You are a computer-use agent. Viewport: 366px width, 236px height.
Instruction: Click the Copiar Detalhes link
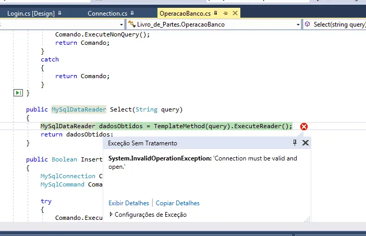[x=178, y=203]
